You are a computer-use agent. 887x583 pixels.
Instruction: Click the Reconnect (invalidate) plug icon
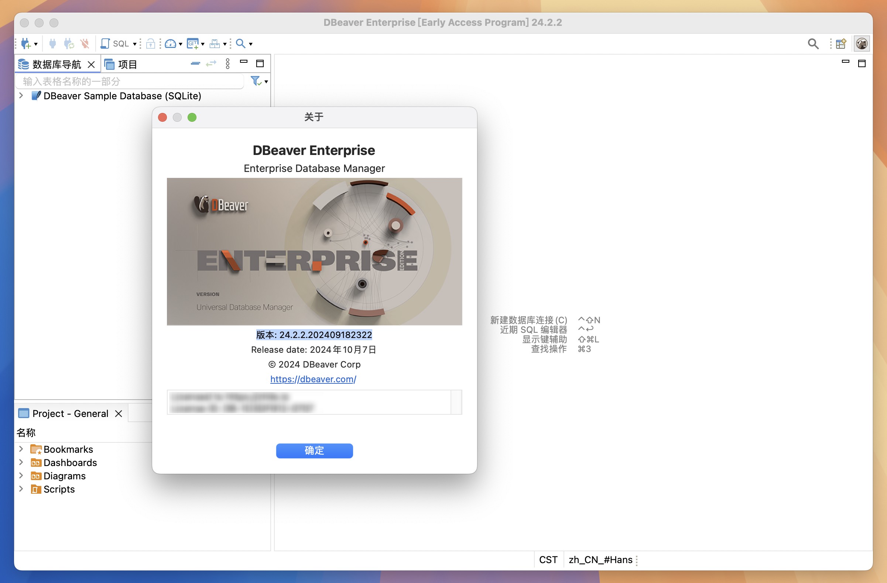point(69,44)
